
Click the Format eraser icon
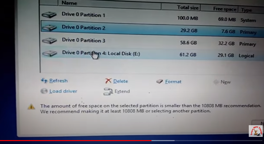point(159,82)
